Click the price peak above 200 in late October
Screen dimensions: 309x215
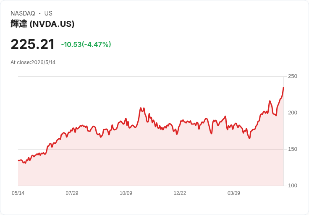tap(141, 108)
